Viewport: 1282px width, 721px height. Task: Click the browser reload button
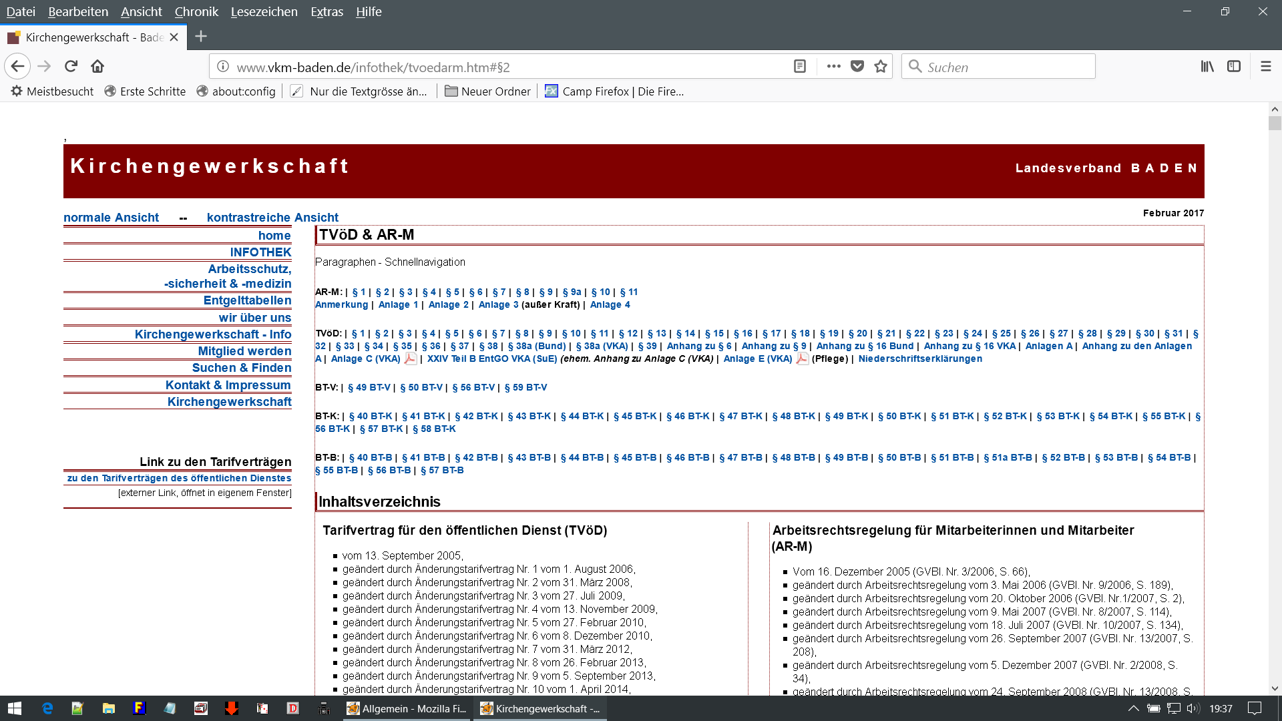coord(71,66)
